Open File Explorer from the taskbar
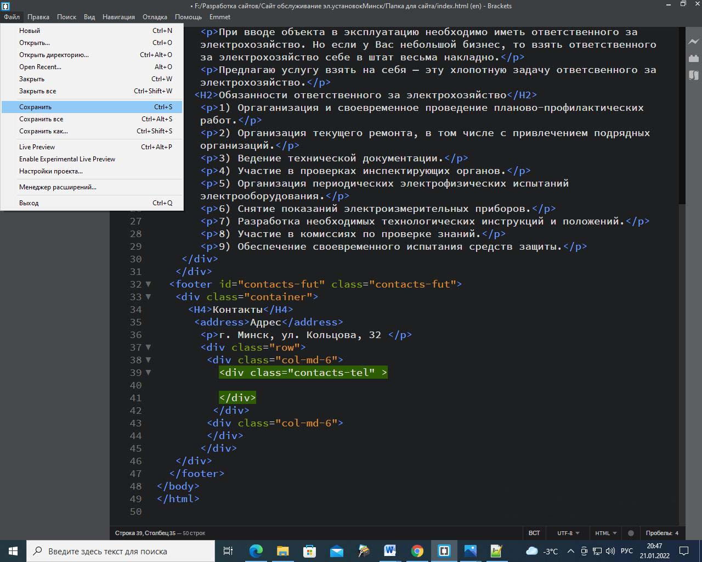This screenshot has height=562, width=702. click(283, 551)
